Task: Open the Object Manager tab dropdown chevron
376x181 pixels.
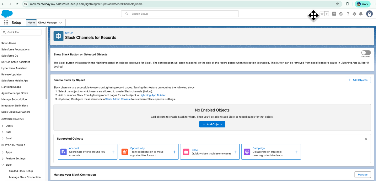Action: pyautogui.click(x=61, y=23)
